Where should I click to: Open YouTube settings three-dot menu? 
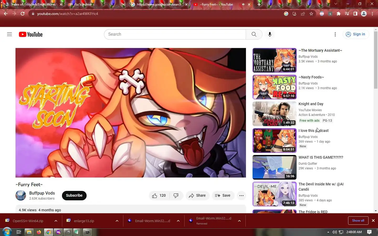tap(335, 34)
